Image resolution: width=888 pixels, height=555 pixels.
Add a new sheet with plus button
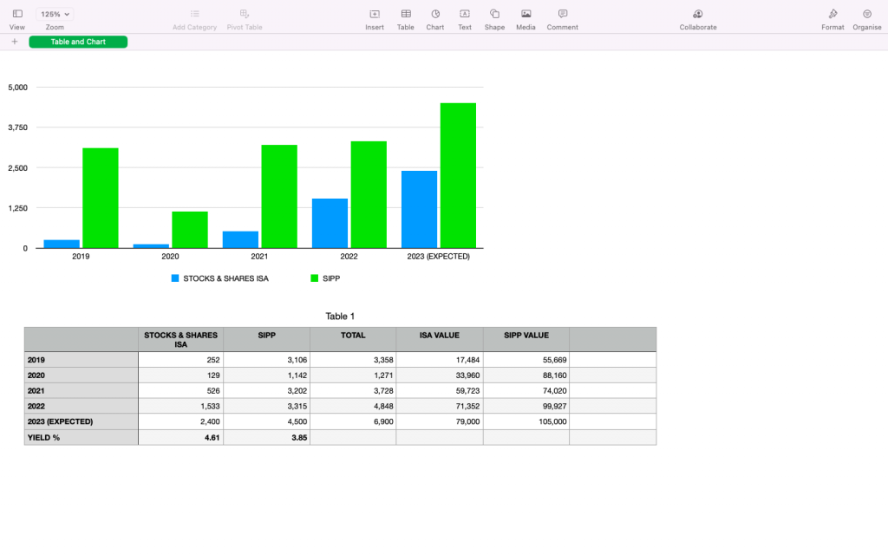(15, 42)
